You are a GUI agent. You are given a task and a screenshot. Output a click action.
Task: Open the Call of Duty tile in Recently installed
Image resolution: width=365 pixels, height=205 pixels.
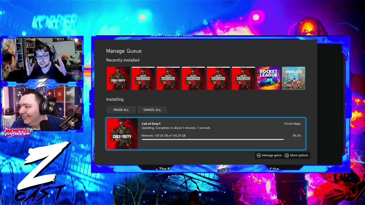118,78
